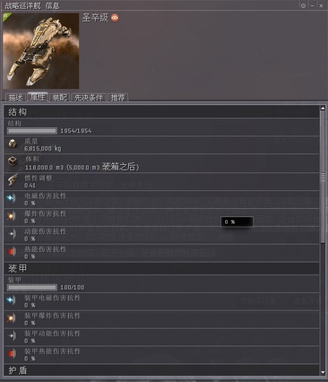Screen dimensions: 328x382
Task: Click the inertia modifier (惯性调整) icon
Action: click(x=13, y=180)
